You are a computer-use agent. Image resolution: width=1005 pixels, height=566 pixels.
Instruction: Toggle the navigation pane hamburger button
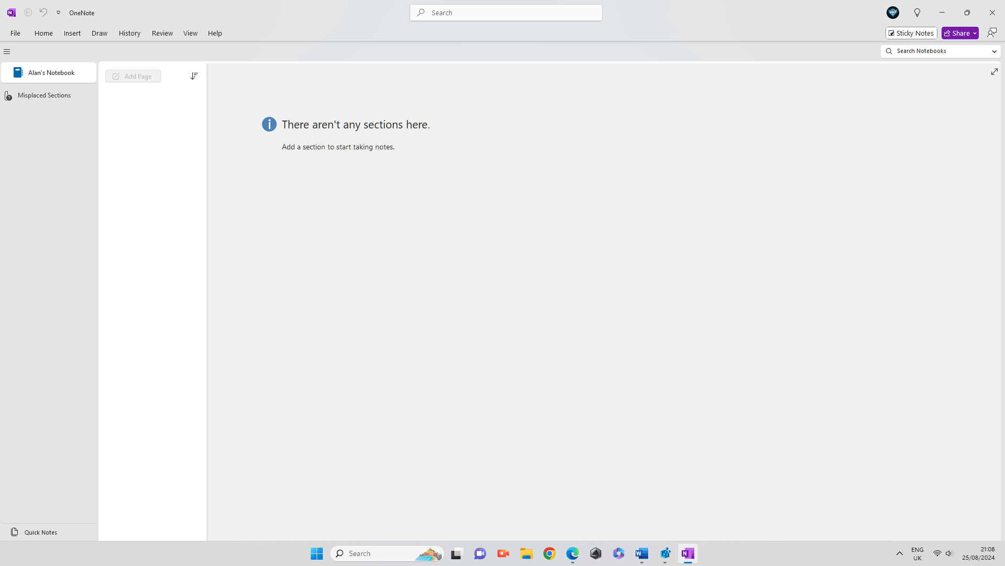(7, 51)
